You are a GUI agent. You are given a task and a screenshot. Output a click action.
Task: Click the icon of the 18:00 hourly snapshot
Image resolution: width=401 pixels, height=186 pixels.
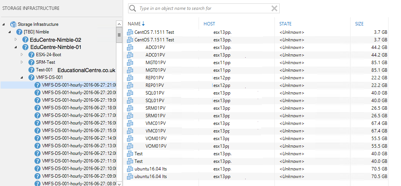(x=38, y=108)
